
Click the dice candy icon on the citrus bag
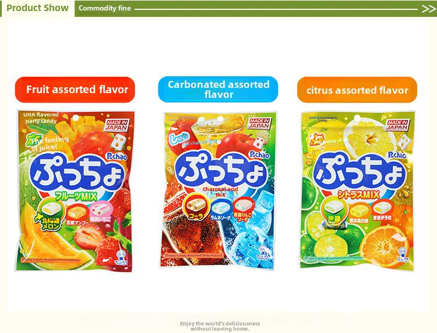pos(403,143)
